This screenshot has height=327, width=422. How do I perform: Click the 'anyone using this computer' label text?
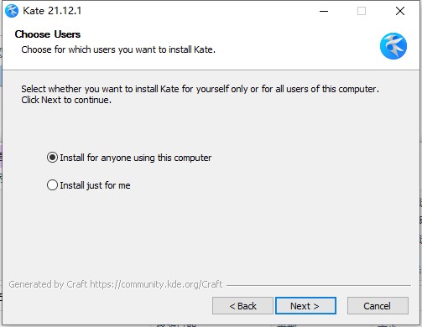156,158
